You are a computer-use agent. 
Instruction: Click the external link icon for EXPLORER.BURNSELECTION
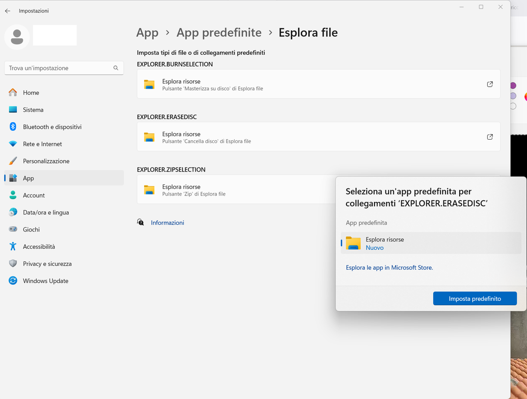490,84
